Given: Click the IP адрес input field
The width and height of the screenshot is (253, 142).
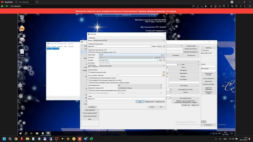Looking at the screenshot, I should click(128, 60).
